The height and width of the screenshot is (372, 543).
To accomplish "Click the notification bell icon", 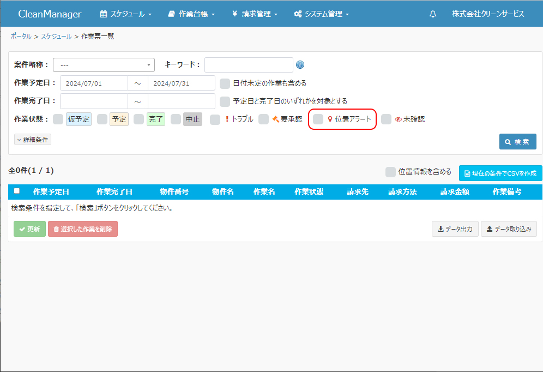I will 433,14.
